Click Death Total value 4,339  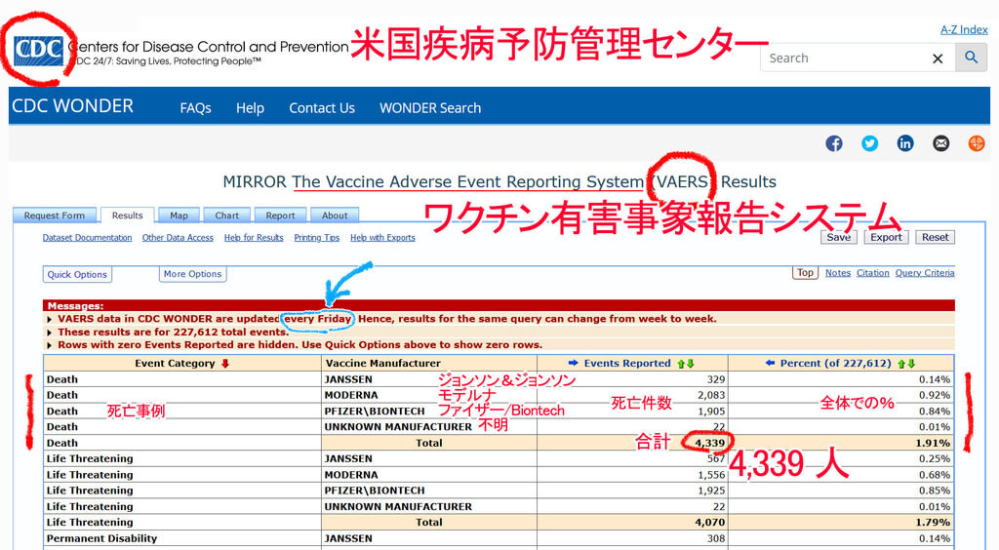(710, 443)
